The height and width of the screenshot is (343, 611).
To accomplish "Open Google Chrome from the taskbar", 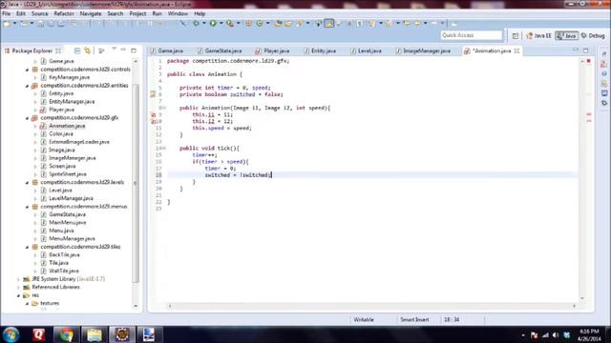I will 66,334.
